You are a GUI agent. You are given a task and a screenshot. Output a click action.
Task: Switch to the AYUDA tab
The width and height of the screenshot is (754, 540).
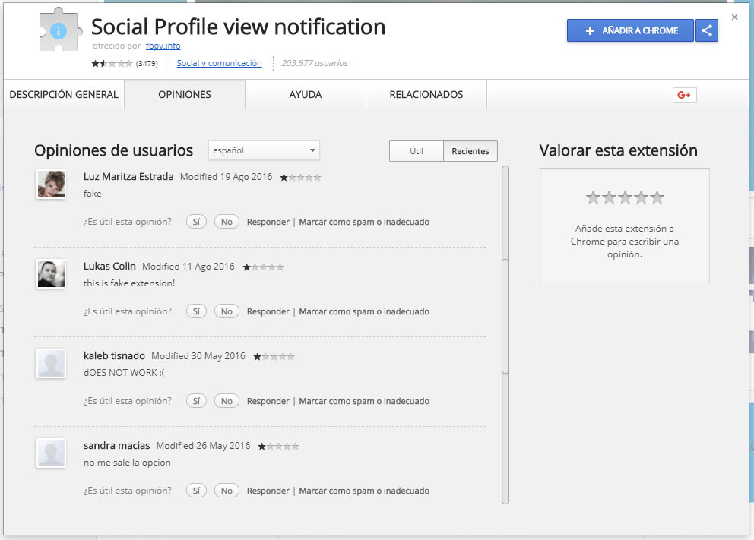[x=305, y=94]
